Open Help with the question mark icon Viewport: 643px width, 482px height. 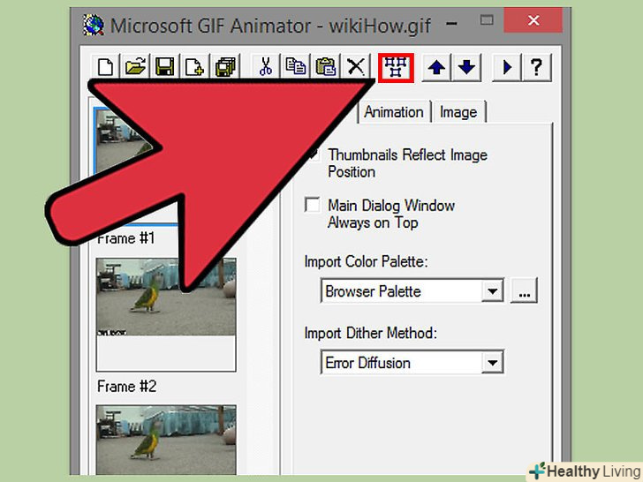(x=537, y=67)
